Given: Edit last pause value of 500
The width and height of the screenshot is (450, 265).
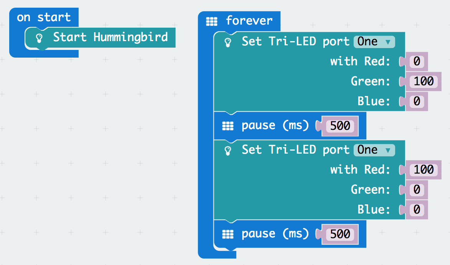Looking at the screenshot, I should [340, 234].
